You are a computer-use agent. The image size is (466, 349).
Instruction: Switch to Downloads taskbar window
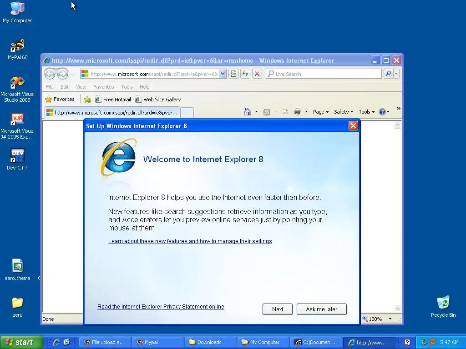coord(210,342)
